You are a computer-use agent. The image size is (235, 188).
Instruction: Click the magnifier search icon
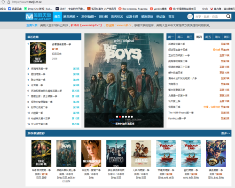228,16
